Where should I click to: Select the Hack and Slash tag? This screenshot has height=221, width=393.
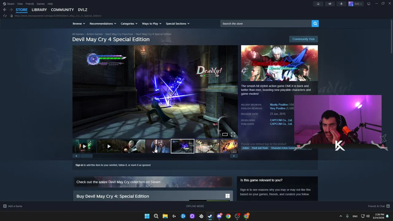[260, 148]
